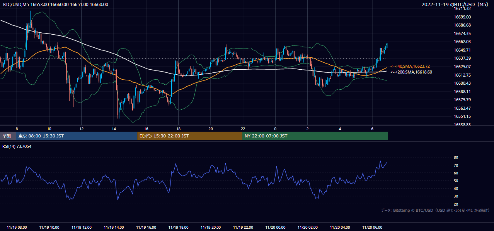Click RSI axis level 20

tap(456, 204)
